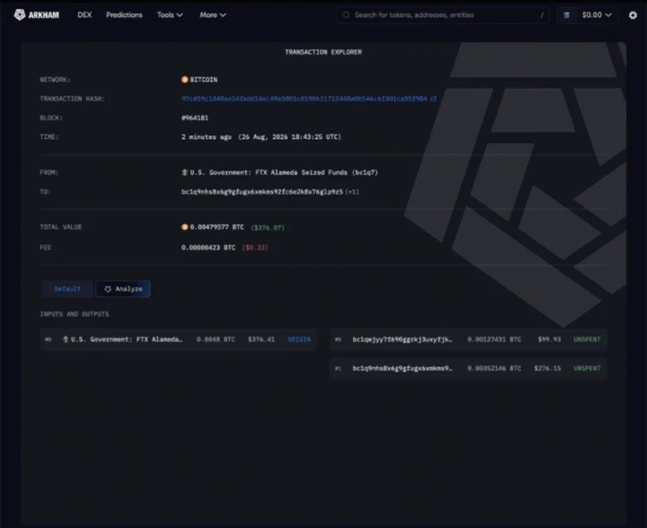Click the Arkham logo icon
647x528 pixels.
tap(20, 15)
